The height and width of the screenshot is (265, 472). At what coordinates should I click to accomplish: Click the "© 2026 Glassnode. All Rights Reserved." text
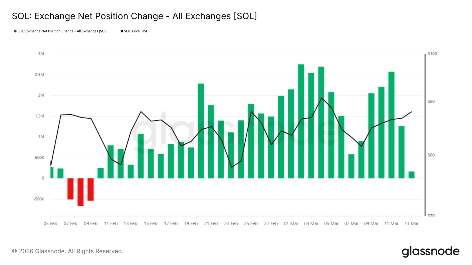pos(68,251)
